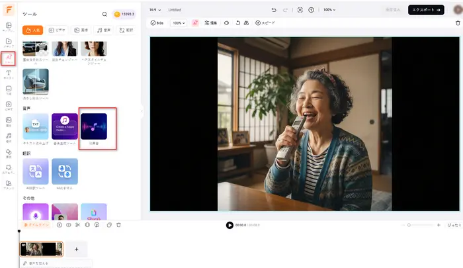Open the help question mark icon
The height and width of the screenshot is (268, 463).
coord(312,10)
